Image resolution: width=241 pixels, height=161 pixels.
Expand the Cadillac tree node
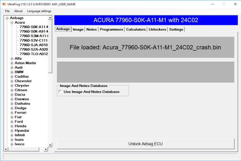click(x=12, y=77)
